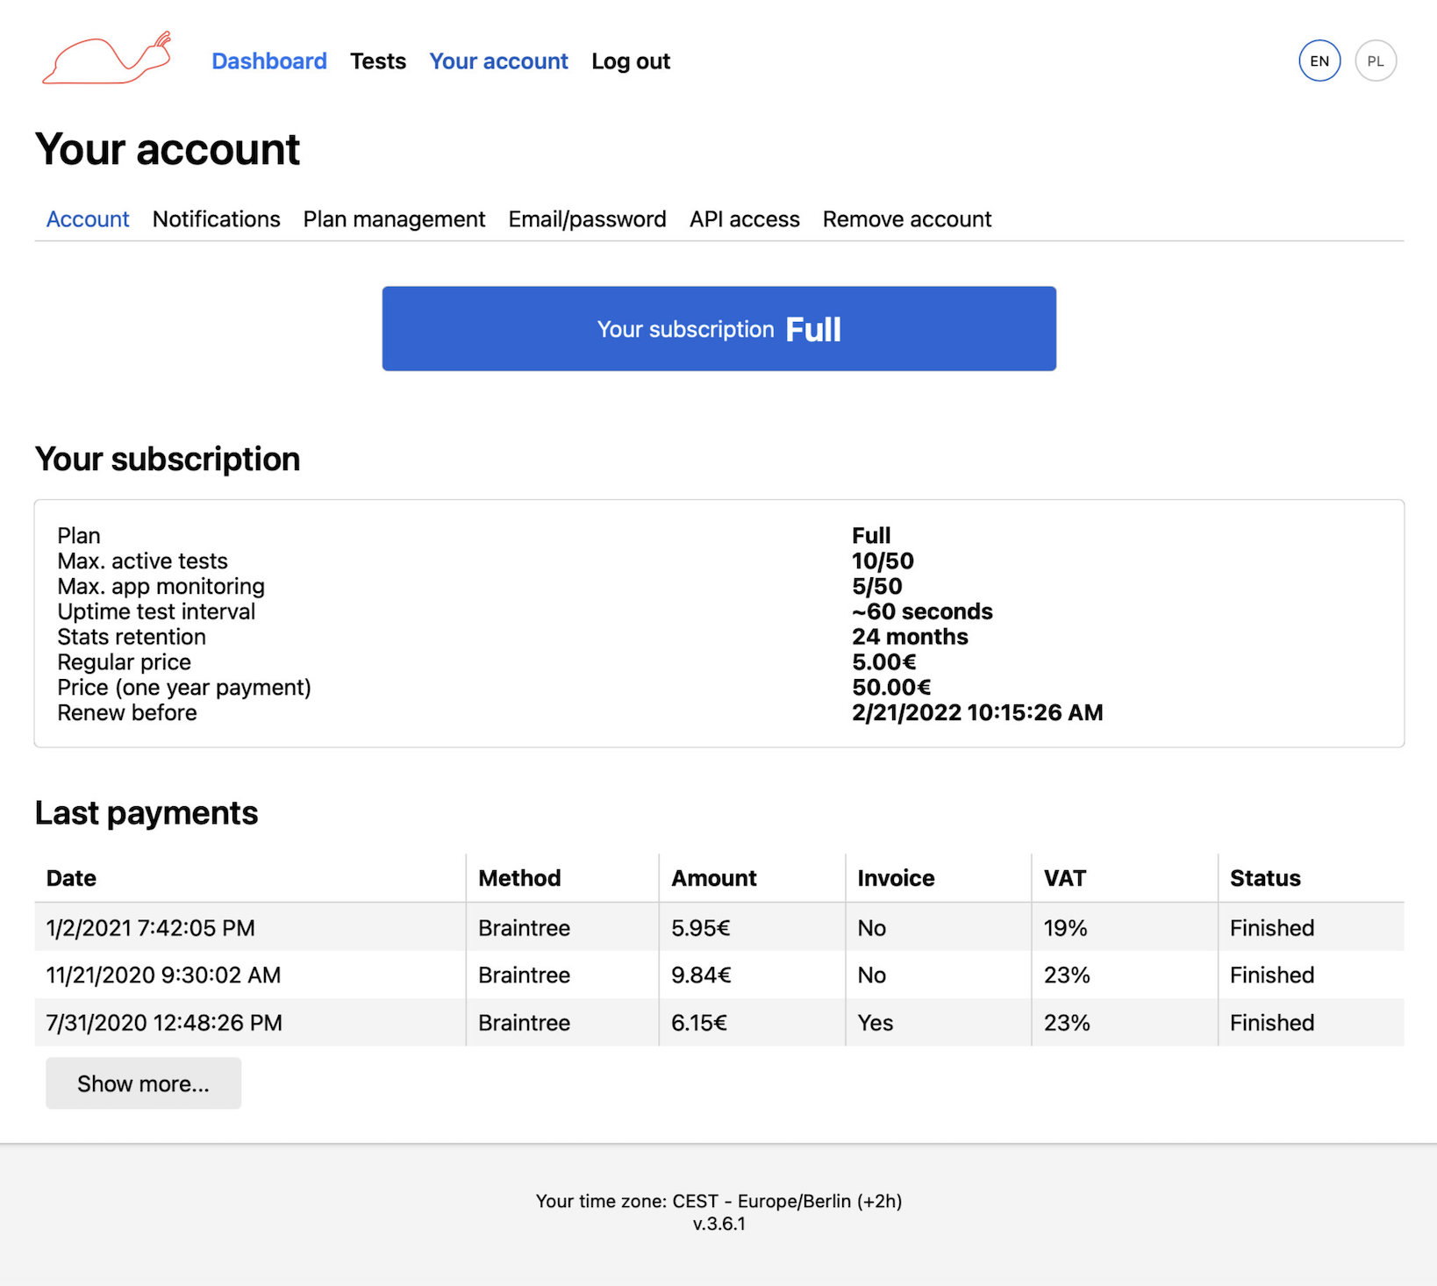Image resolution: width=1437 pixels, height=1286 pixels.
Task: Go to Tests in top navigation
Action: pyautogui.click(x=378, y=61)
